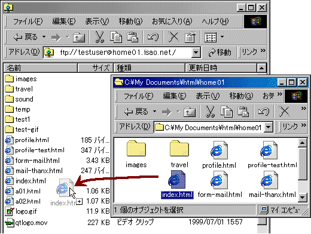Click Forward arrow in home01 window
The height and width of the screenshot is (234, 311).
click(167, 112)
